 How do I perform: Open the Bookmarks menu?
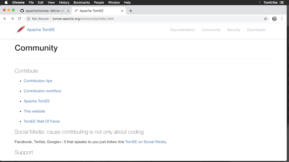point(81,2)
